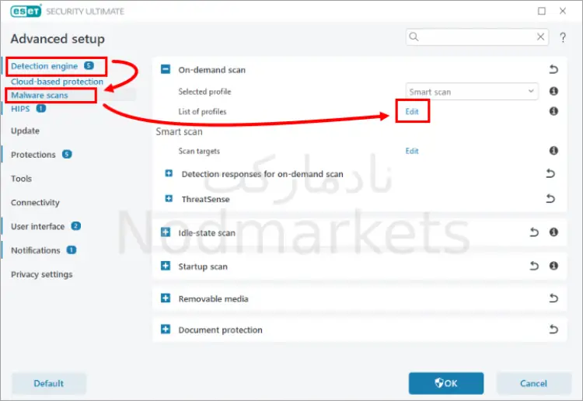Open Notifications settings
The image size is (583, 401).
point(35,250)
